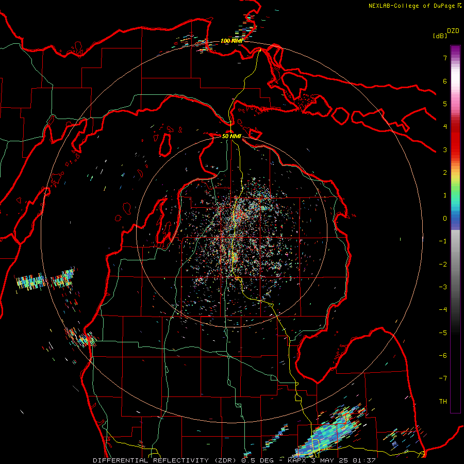Click the DIFFERENTIAL REFLECTIVITY (ZDR) caption text
Screen dimensions: 464x464
pyautogui.click(x=164, y=460)
